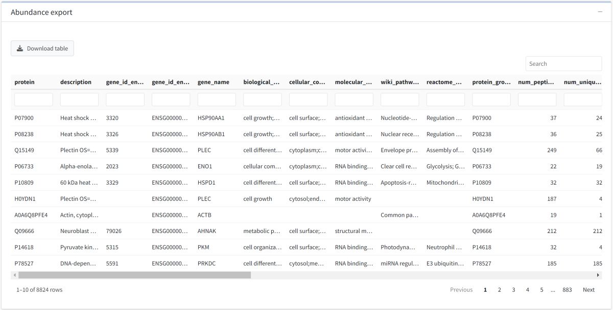This screenshot has height=310, width=613.
Task: Select the P78527 protein cell
Action: pos(23,264)
